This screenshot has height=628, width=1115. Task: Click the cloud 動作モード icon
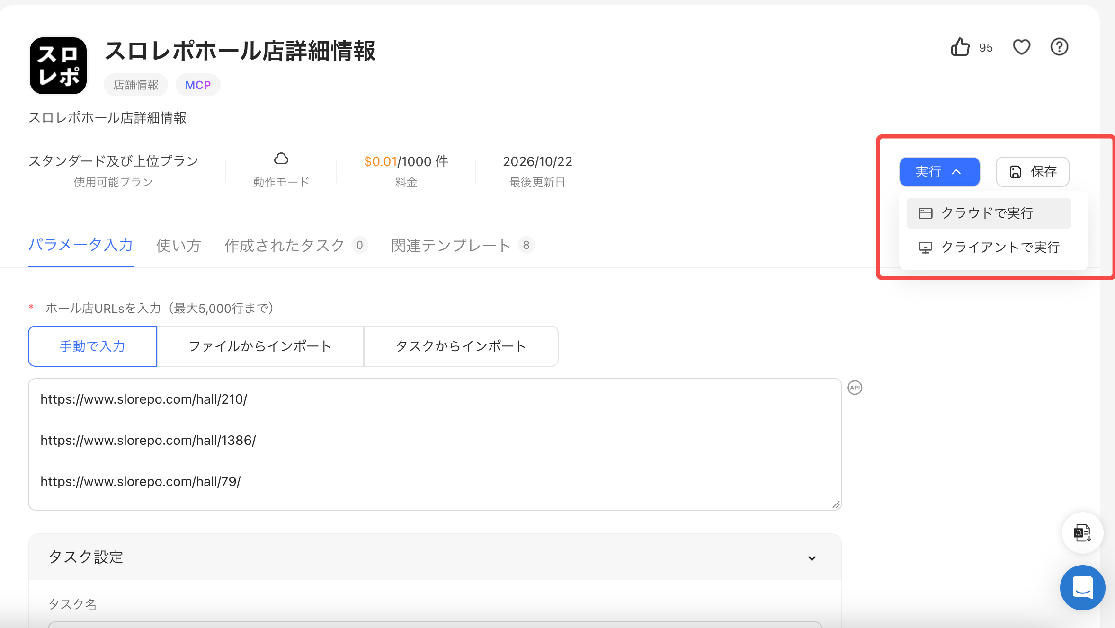(281, 159)
